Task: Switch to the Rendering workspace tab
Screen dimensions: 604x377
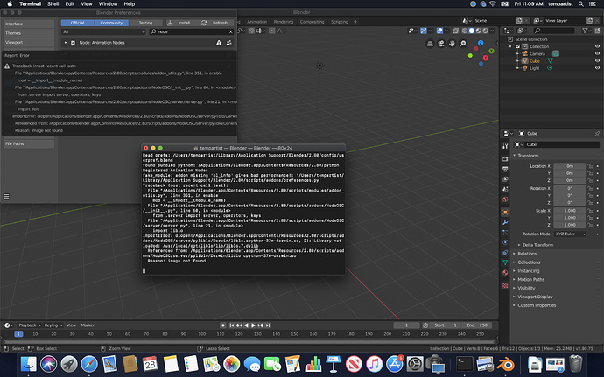Action: 283,22
